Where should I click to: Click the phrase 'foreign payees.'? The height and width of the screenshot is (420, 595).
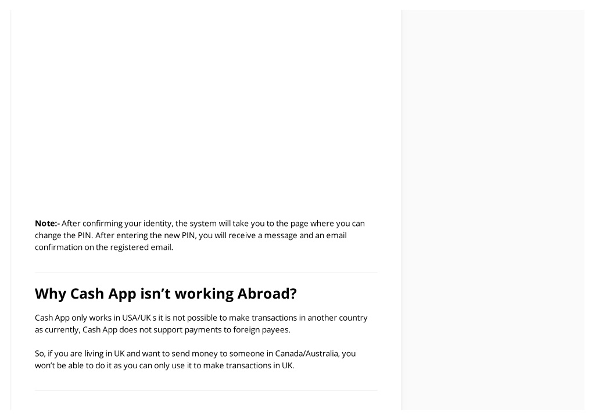pos(261,330)
